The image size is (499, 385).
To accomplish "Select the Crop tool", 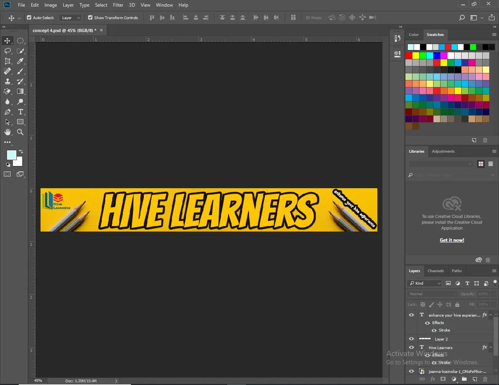I will [7, 61].
